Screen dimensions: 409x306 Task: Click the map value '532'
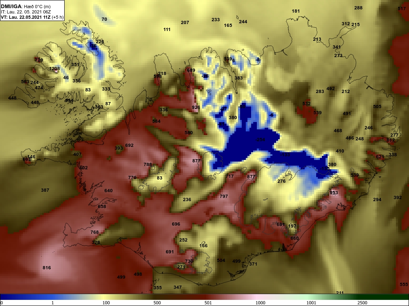point(306,104)
